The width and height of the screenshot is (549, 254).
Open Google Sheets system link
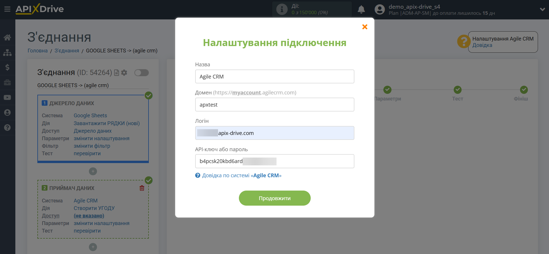[90, 116]
